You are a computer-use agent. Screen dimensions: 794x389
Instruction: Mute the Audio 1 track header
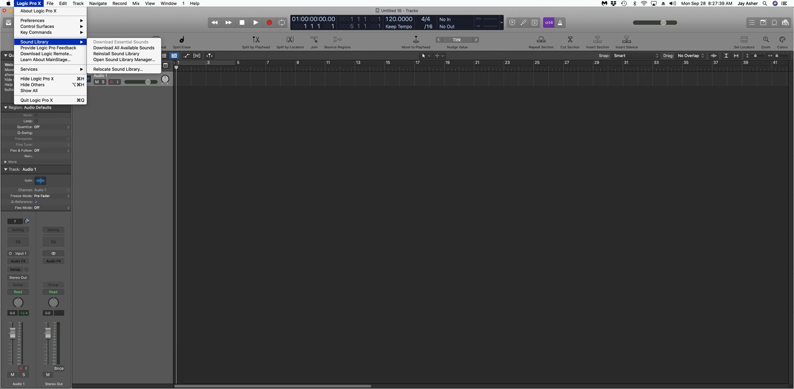click(97, 82)
